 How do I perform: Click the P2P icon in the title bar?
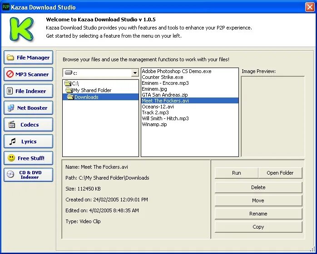click(6, 7)
